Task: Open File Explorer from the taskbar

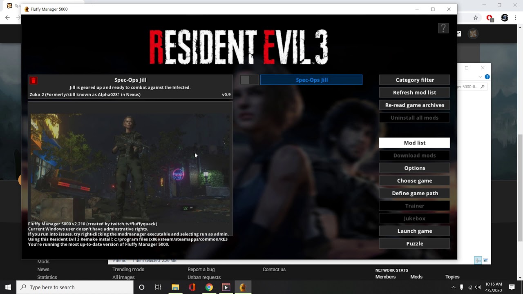Action: 175,287
